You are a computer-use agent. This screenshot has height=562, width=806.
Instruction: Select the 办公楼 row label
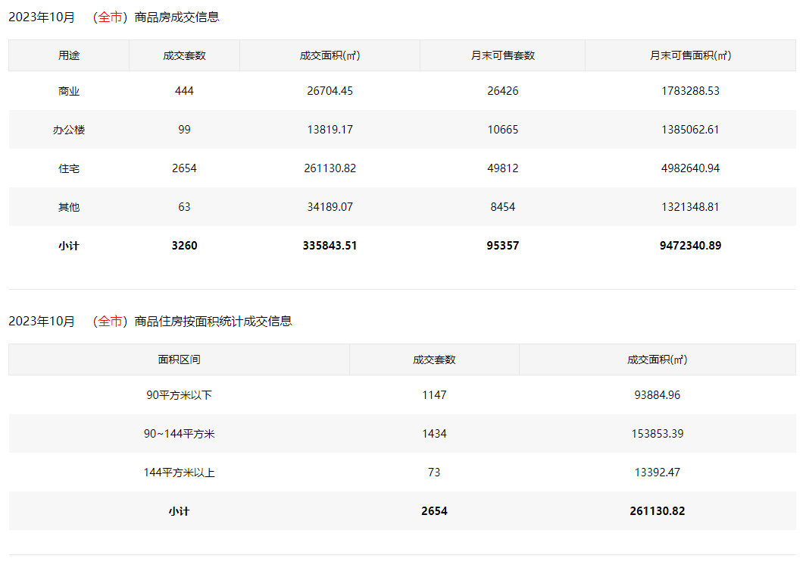click(69, 130)
